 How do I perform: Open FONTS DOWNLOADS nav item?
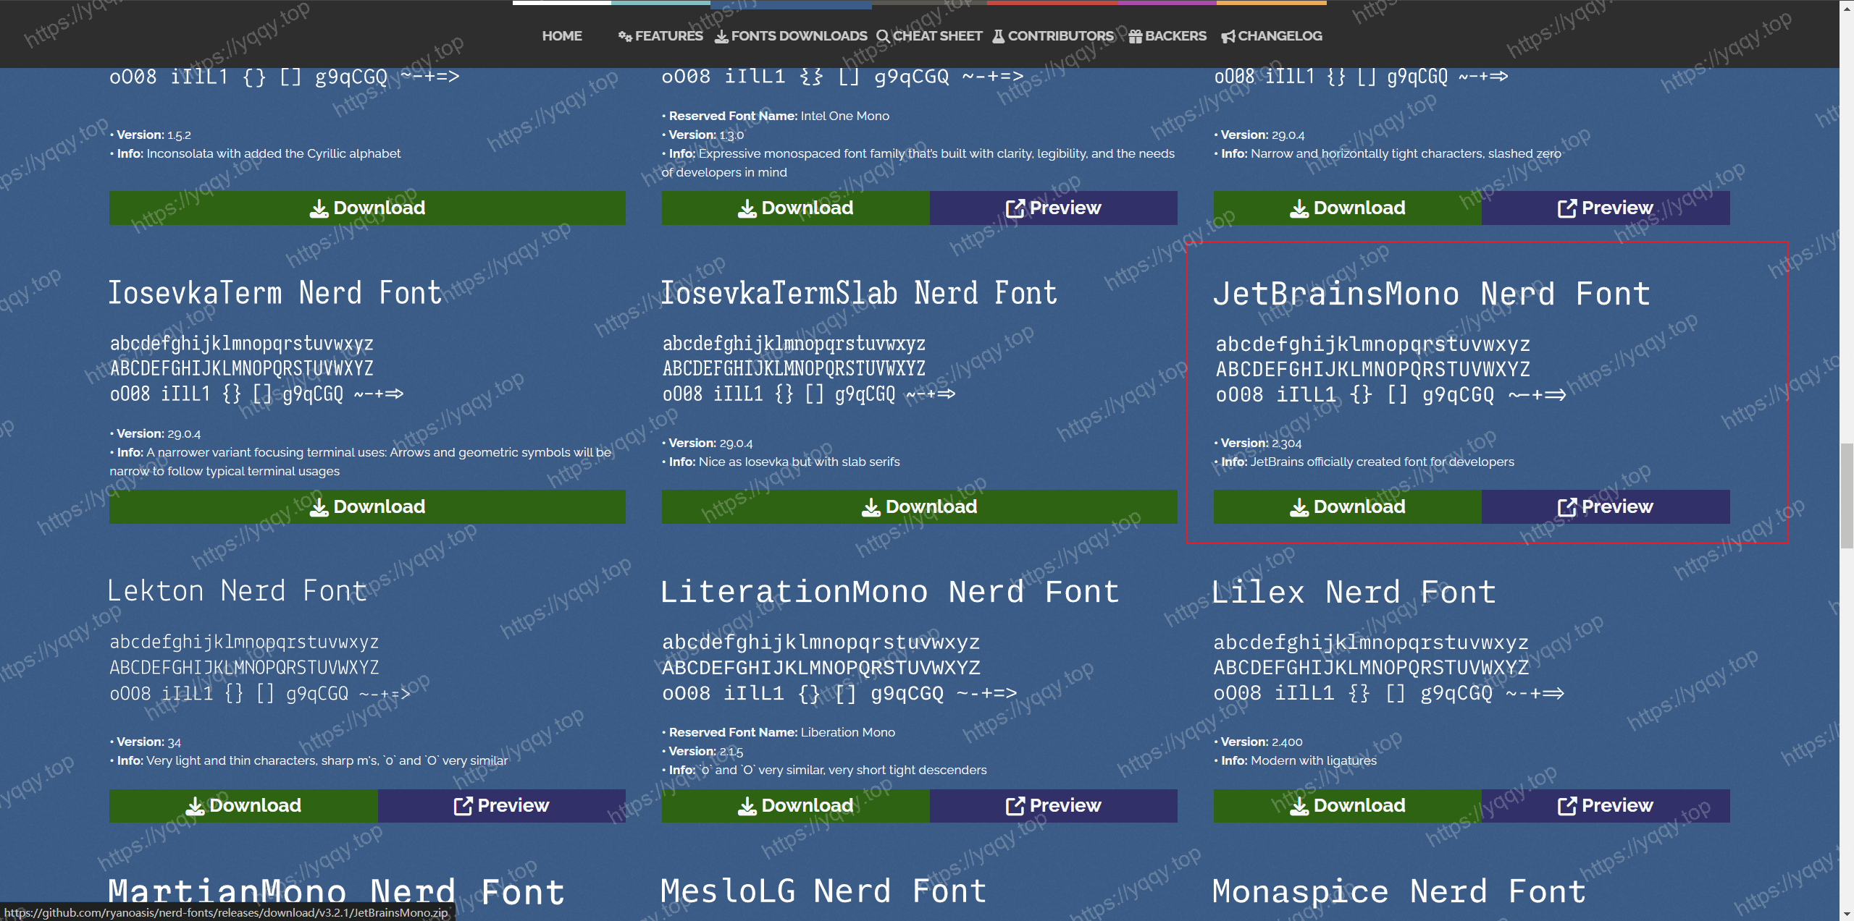(791, 35)
